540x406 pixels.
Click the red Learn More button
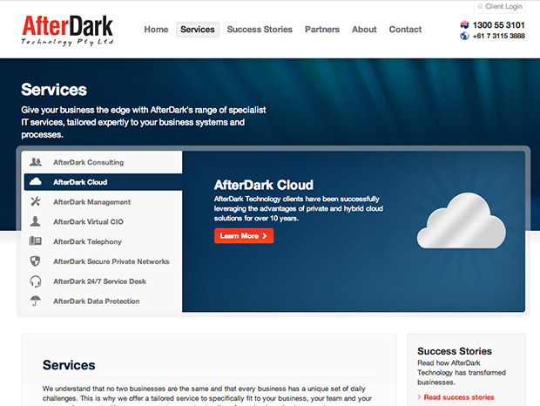tap(244, 236)
